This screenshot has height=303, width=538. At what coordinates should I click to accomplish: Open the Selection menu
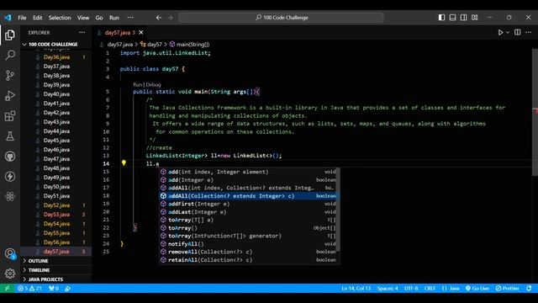click(60, 18)
